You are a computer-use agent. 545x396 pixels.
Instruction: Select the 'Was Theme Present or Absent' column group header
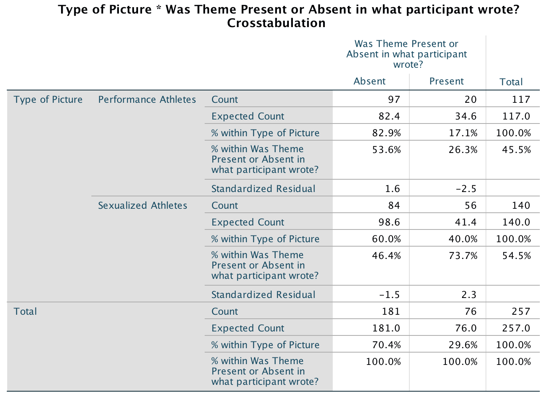click(407, 54)
